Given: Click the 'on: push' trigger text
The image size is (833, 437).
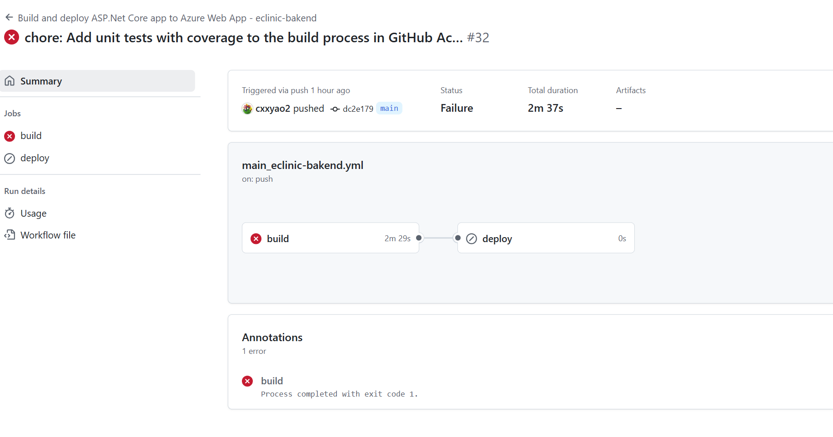Looking at the screenshot, I should click(x=257, y=179).
